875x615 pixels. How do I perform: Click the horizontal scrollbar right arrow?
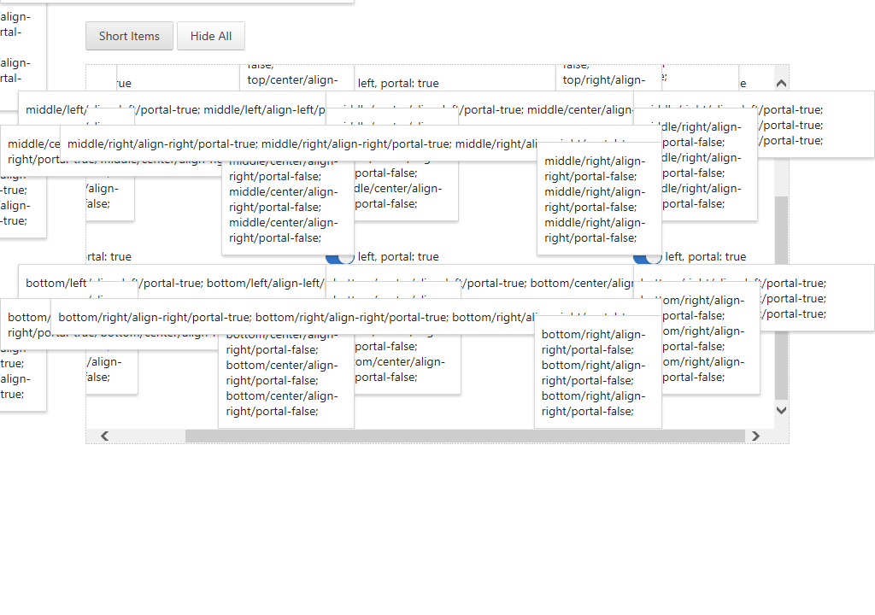pos(755,436)
